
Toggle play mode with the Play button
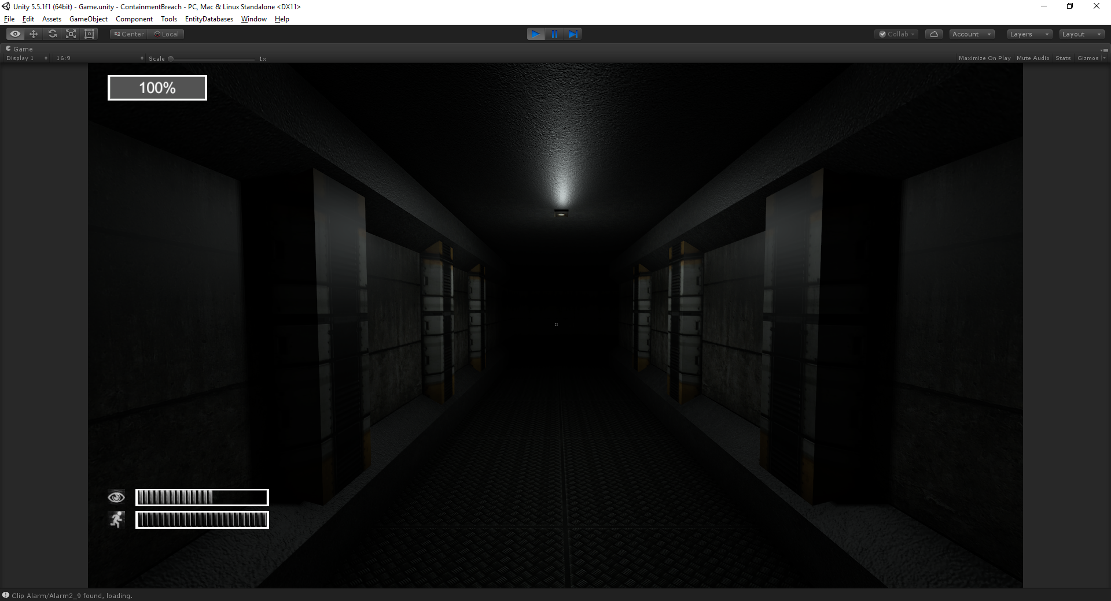click(x=536, y=34)
